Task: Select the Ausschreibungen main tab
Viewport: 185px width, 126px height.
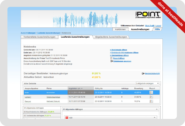Action: click(140, 29)
